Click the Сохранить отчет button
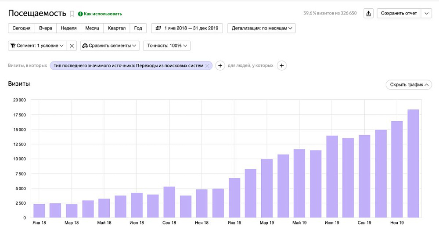Viewport: 439px width, 235px height. [x=399, y=13]
